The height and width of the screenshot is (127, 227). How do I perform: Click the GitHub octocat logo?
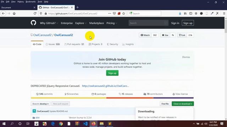pos(33,23)
